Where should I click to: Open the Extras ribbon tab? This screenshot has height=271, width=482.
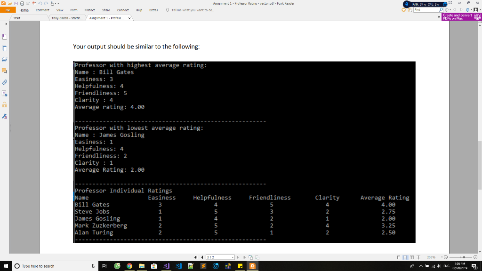pos(154,10)
